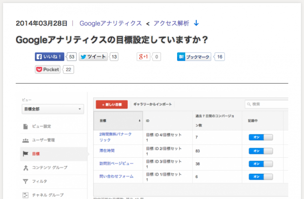Toggle recording for 問い合わせフォーム goal
The height and width of the screenshot is (199, 304).
261,177
